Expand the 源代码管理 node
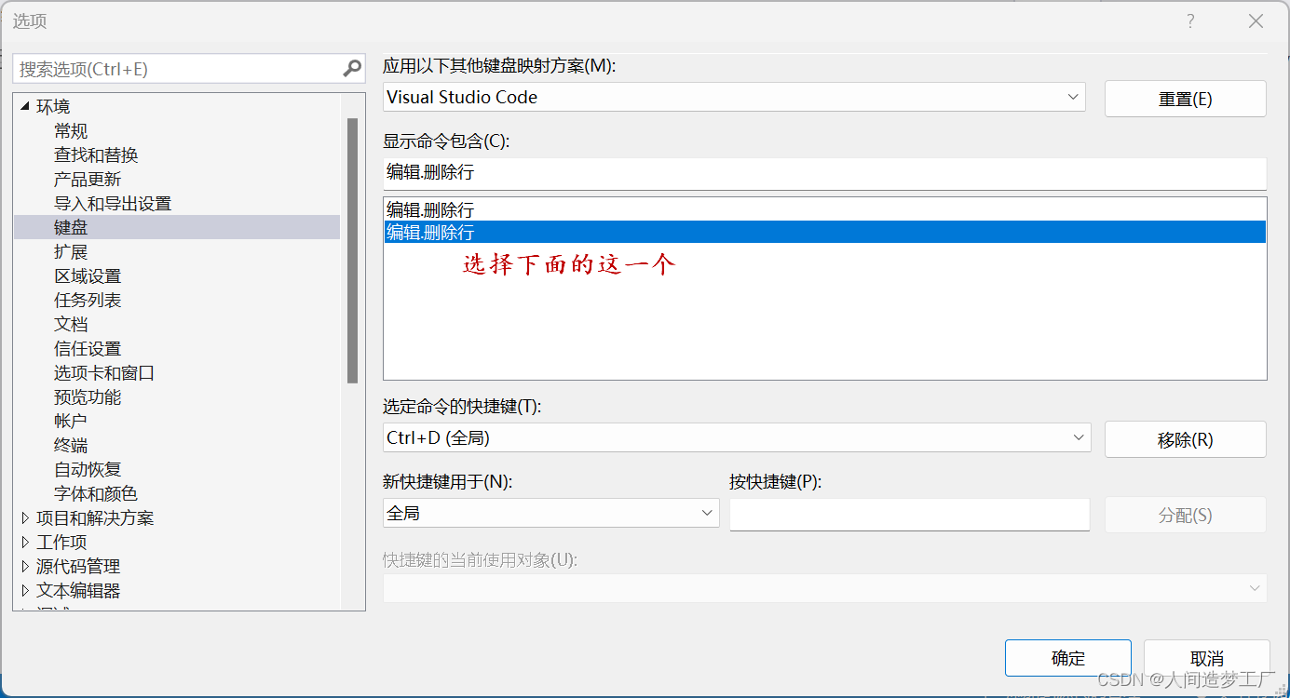 [25, 566]
